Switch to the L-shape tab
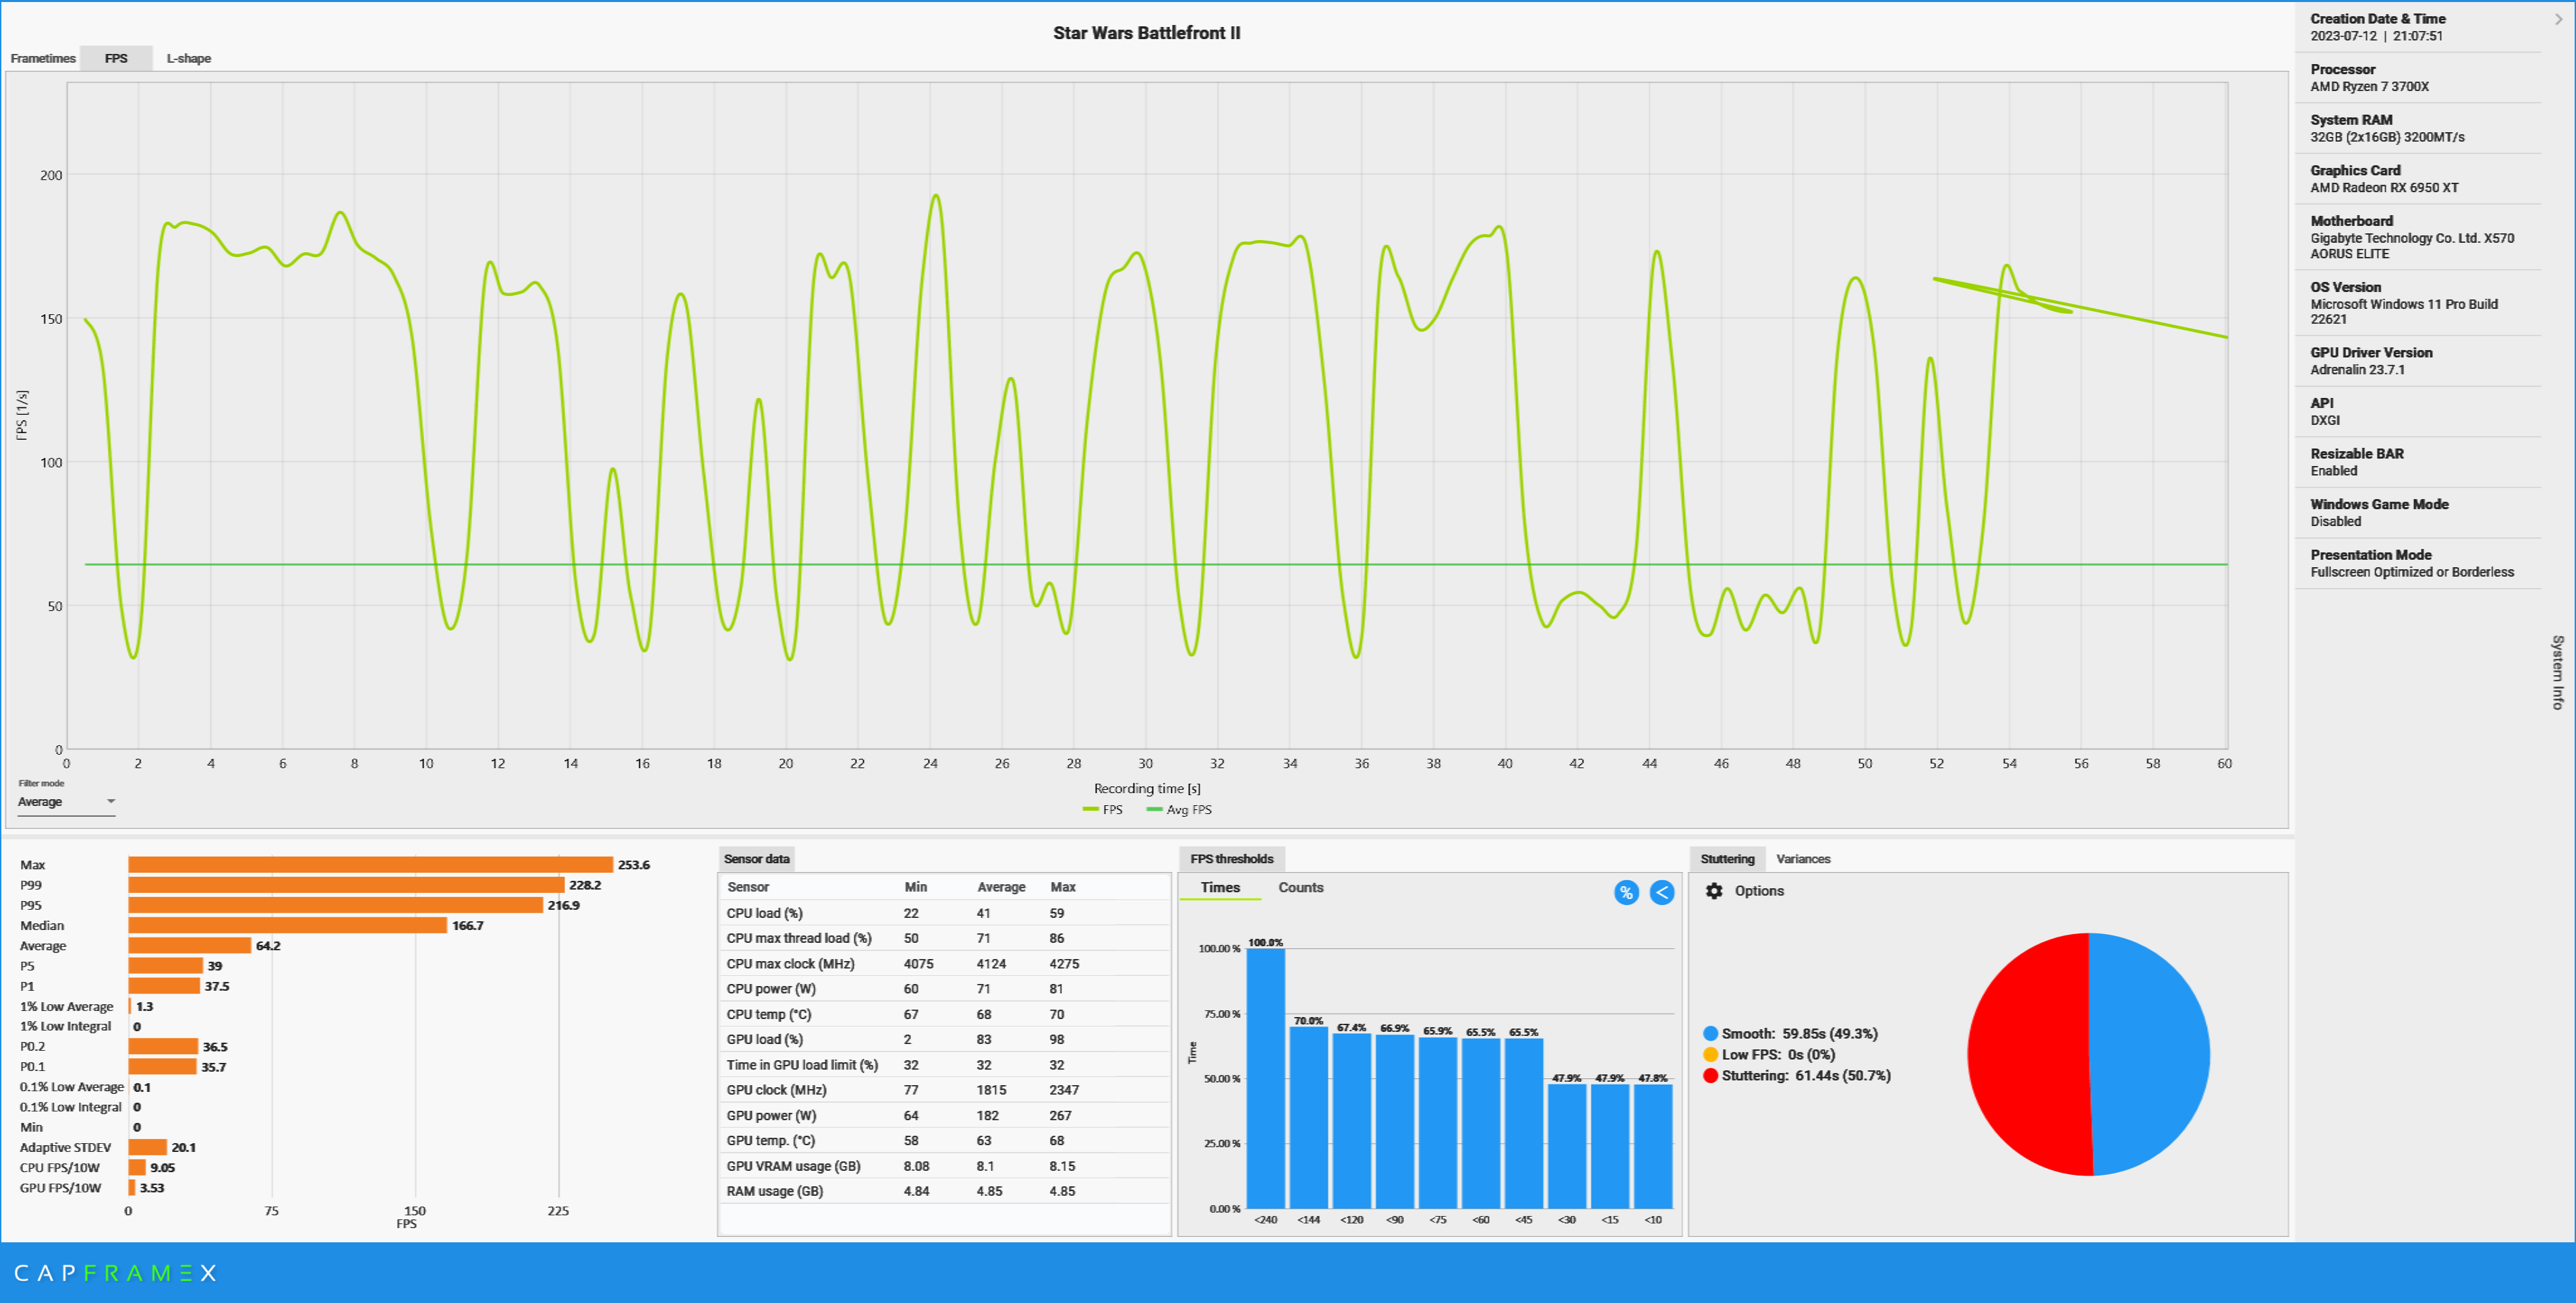Viewport: 2576px width, 1303px height. (188, 58)
